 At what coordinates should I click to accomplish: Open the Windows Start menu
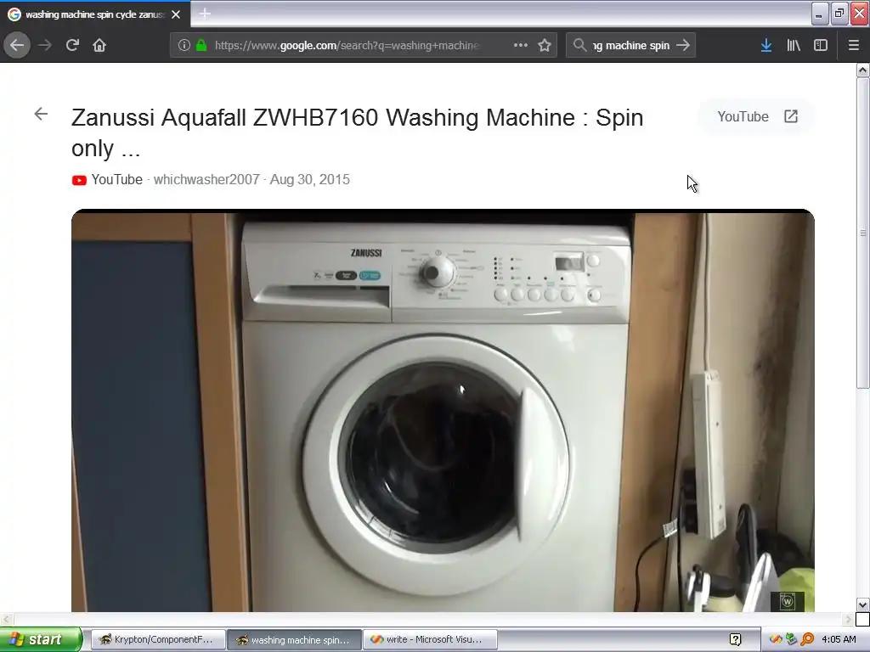[x=41, y=639]
